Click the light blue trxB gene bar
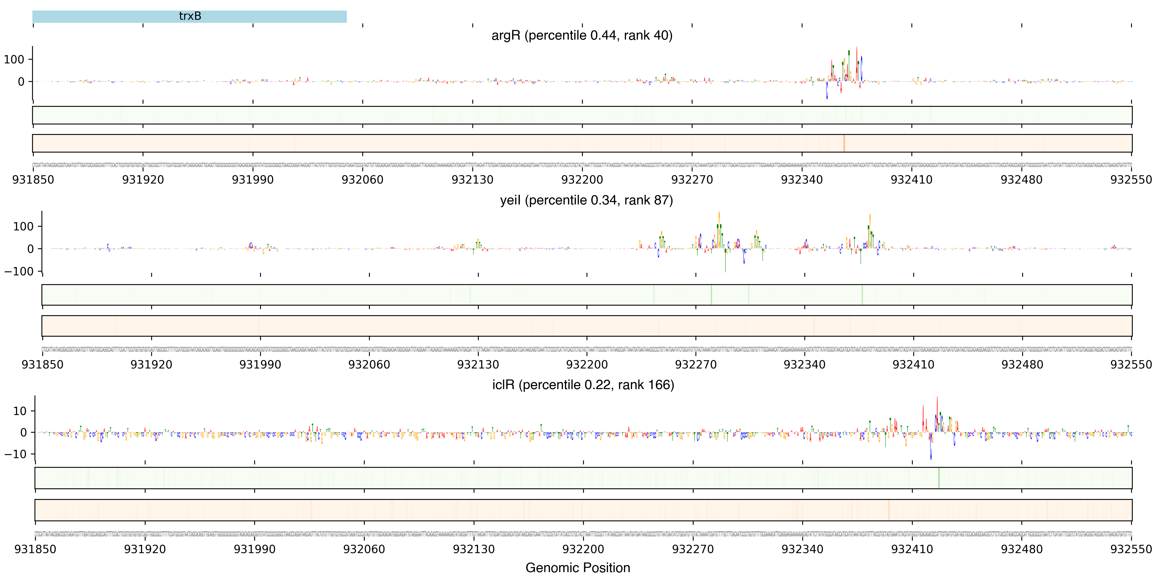The width and height of the screenshot is (1156, 578). click(x=189, y=17)
